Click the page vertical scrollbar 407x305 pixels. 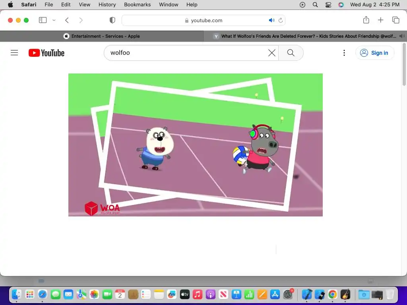click(404, 65)
